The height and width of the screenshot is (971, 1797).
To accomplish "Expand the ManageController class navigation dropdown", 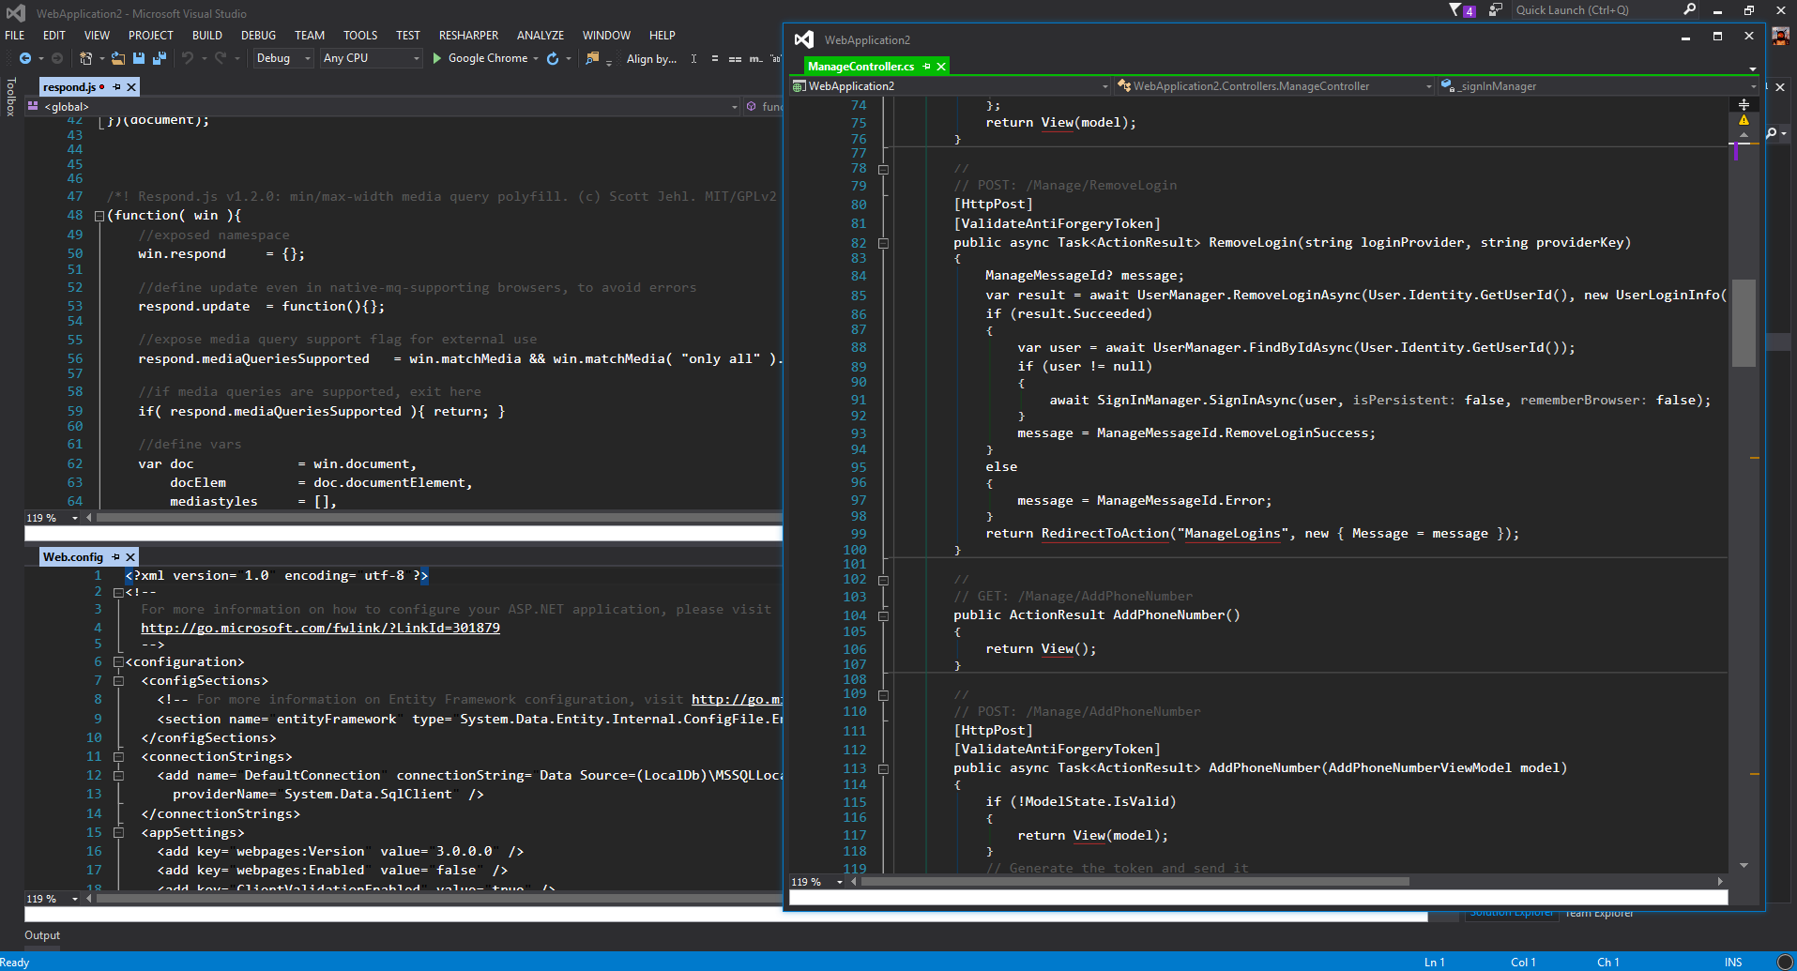I will 1428,86.
